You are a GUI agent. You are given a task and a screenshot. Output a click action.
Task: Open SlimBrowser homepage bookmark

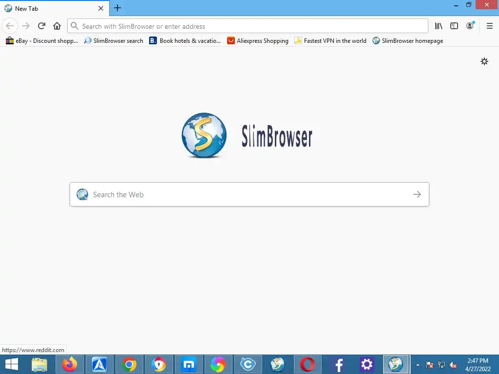point(408,41)
